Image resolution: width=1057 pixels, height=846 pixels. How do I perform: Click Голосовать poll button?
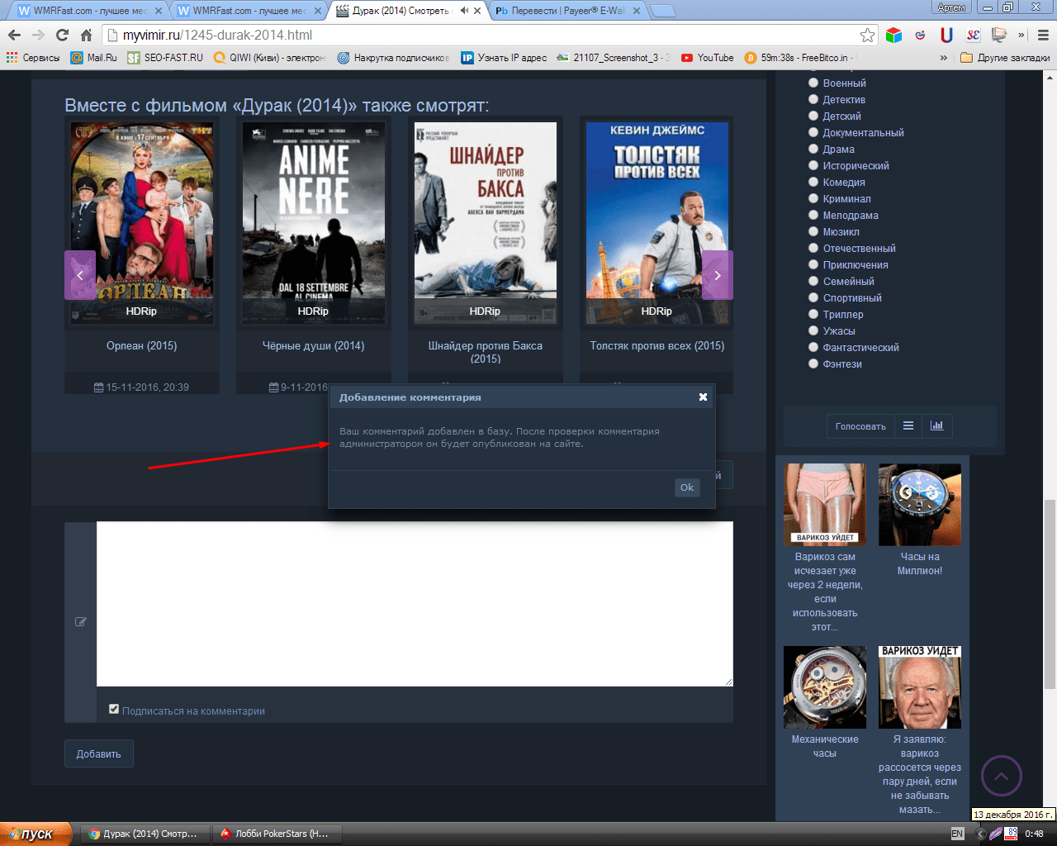pyautogui.click(x=860, y=426)
